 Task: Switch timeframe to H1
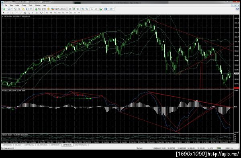click(x=63, y=13)
